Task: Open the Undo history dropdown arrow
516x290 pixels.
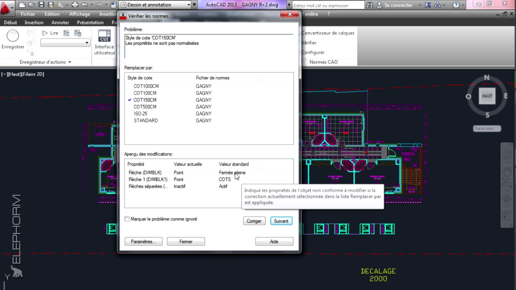Action: pyautogui.click(x=91, y=5)
